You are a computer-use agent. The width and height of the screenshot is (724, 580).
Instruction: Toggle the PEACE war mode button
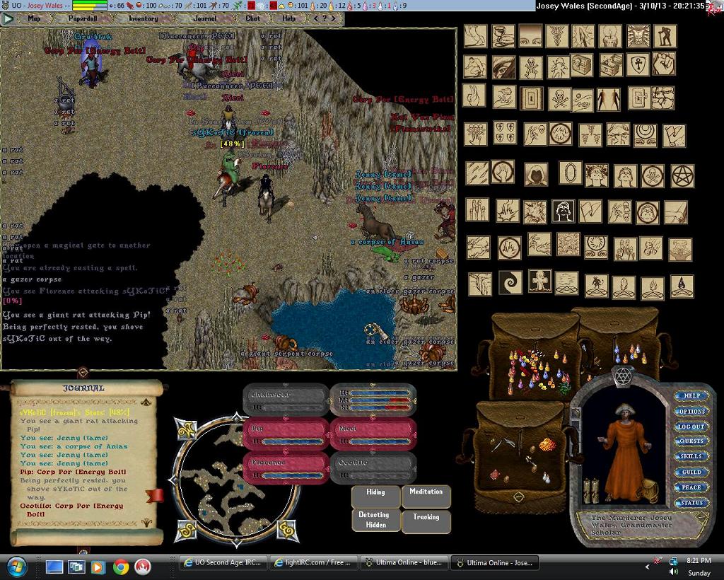(x=691, y=487)
